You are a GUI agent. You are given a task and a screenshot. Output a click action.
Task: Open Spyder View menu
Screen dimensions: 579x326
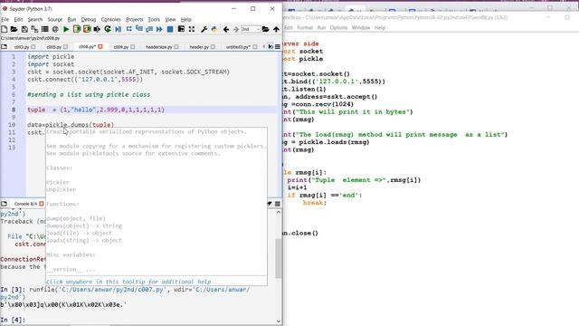(170, 19)
